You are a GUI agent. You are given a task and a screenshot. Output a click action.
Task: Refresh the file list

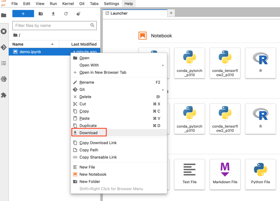click(x=66, y=14)
